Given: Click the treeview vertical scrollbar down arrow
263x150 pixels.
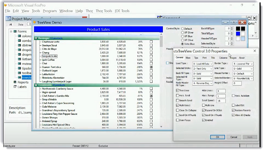Looking at the screenshot, I should point(161,127).
